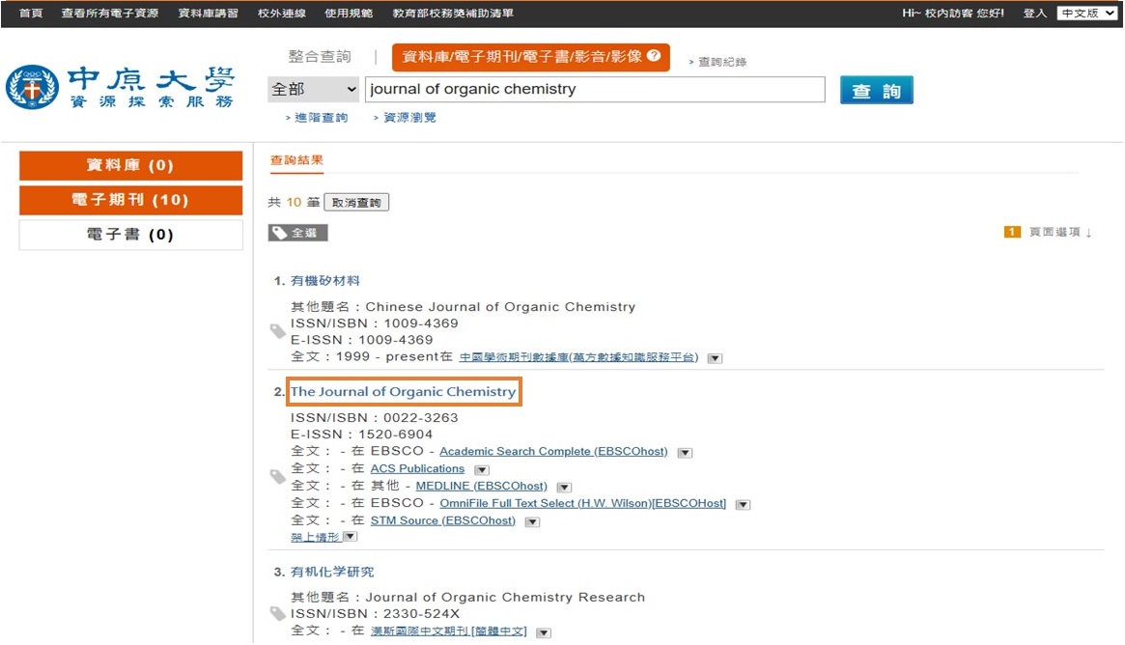
Task: Toggle tag icon for Chinese Journal of Organic Chemistry
Action: (278, 331)
